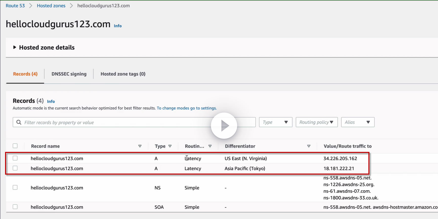This screenshot has width=438, height=219.
Task: Click the video play button overlay
Action: pyautogui.click(x=224, y=125)
